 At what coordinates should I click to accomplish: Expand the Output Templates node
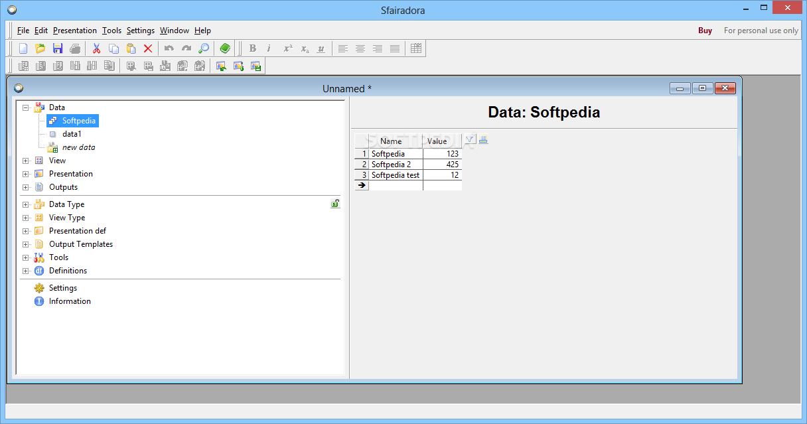(26, 244)
